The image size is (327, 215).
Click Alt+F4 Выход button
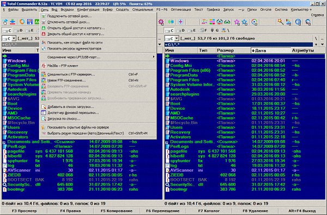pos(302,211)
